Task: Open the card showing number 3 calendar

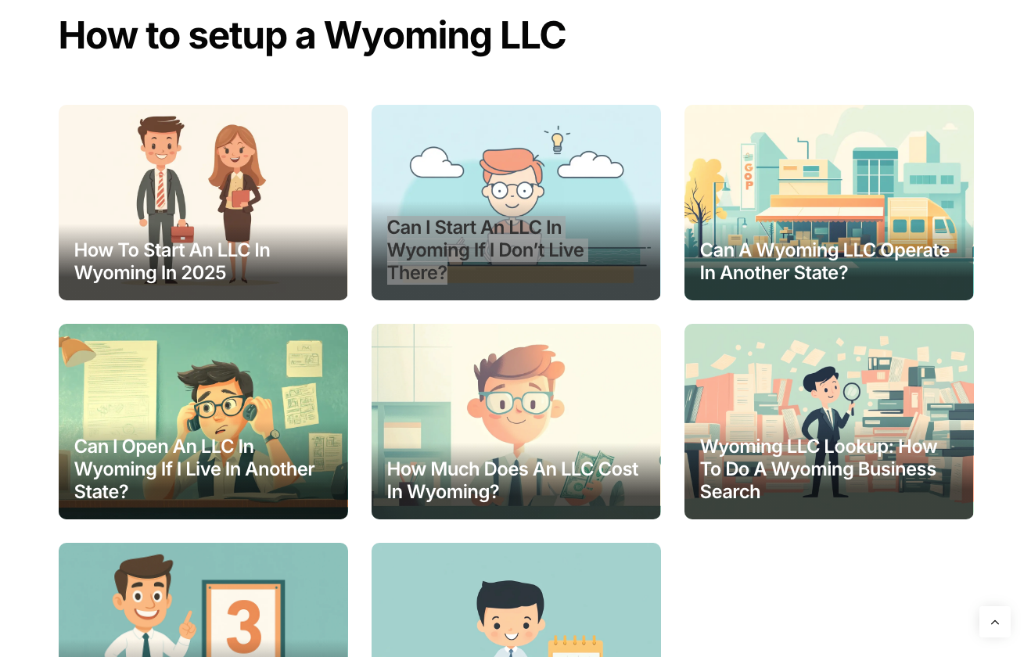Action: coord(203,600)
